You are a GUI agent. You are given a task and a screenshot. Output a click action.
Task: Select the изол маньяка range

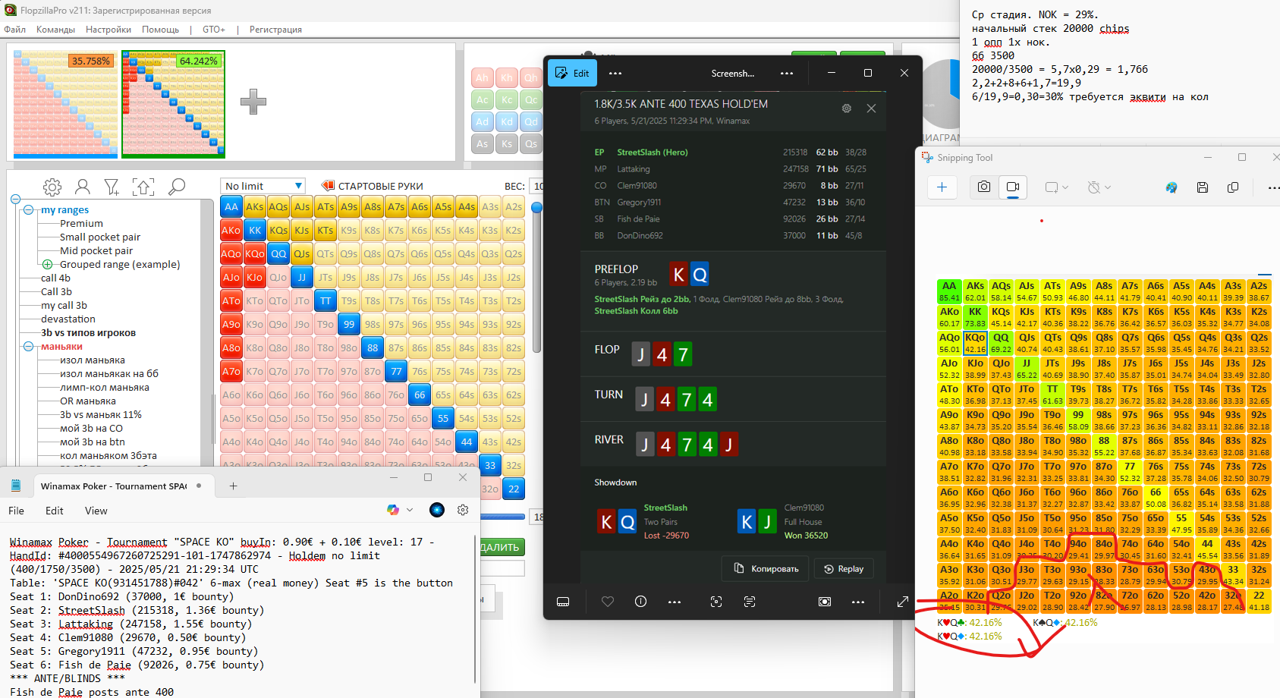[x=93, y=360]
